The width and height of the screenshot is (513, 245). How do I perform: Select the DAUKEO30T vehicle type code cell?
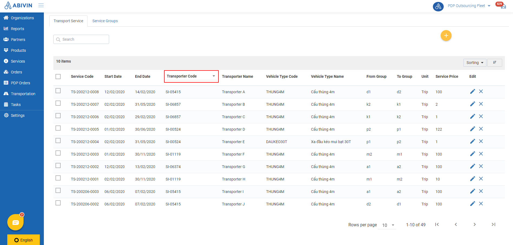276,142
